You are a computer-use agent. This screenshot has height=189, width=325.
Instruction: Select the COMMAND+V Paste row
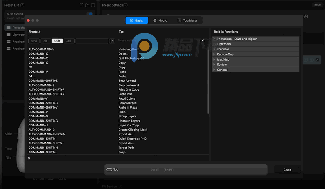point(118,72)
